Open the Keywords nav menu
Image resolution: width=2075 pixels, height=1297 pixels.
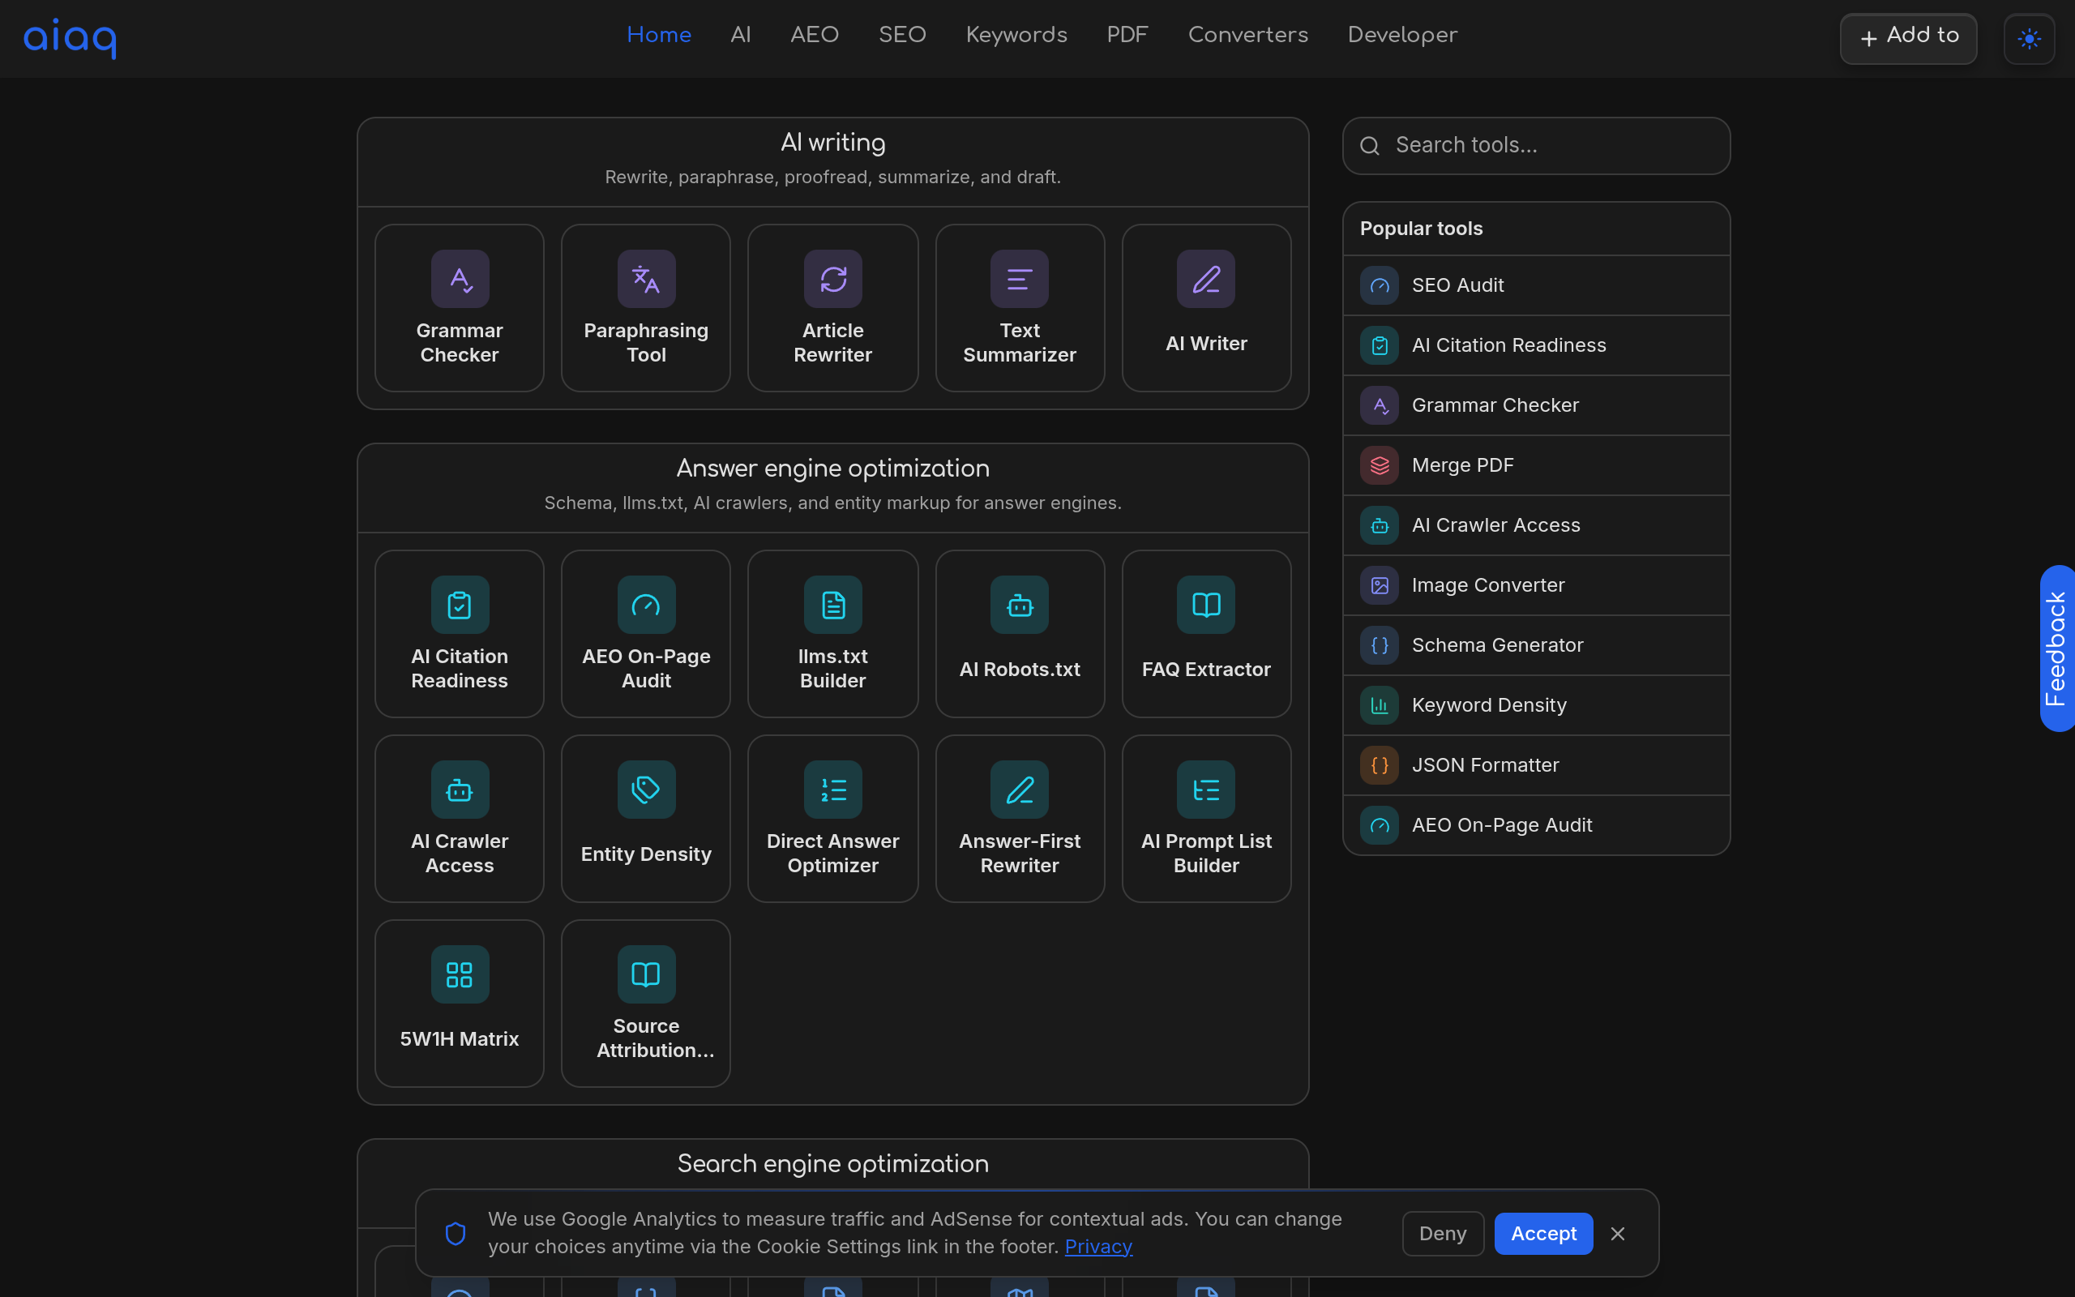[1016, 35]
